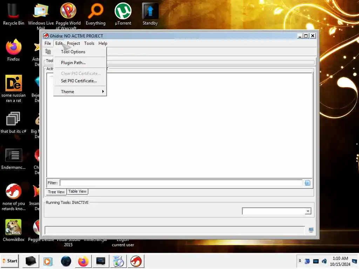Open Tool Options from Edit menu

pyautogui.click(x=80, y=52)
